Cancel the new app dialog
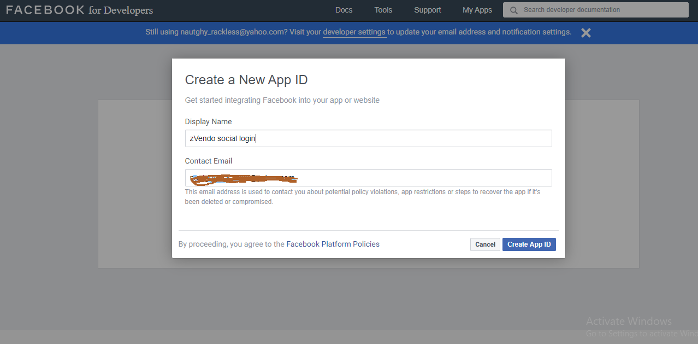This screenshot has width=698, height=344. pos(485,244)
